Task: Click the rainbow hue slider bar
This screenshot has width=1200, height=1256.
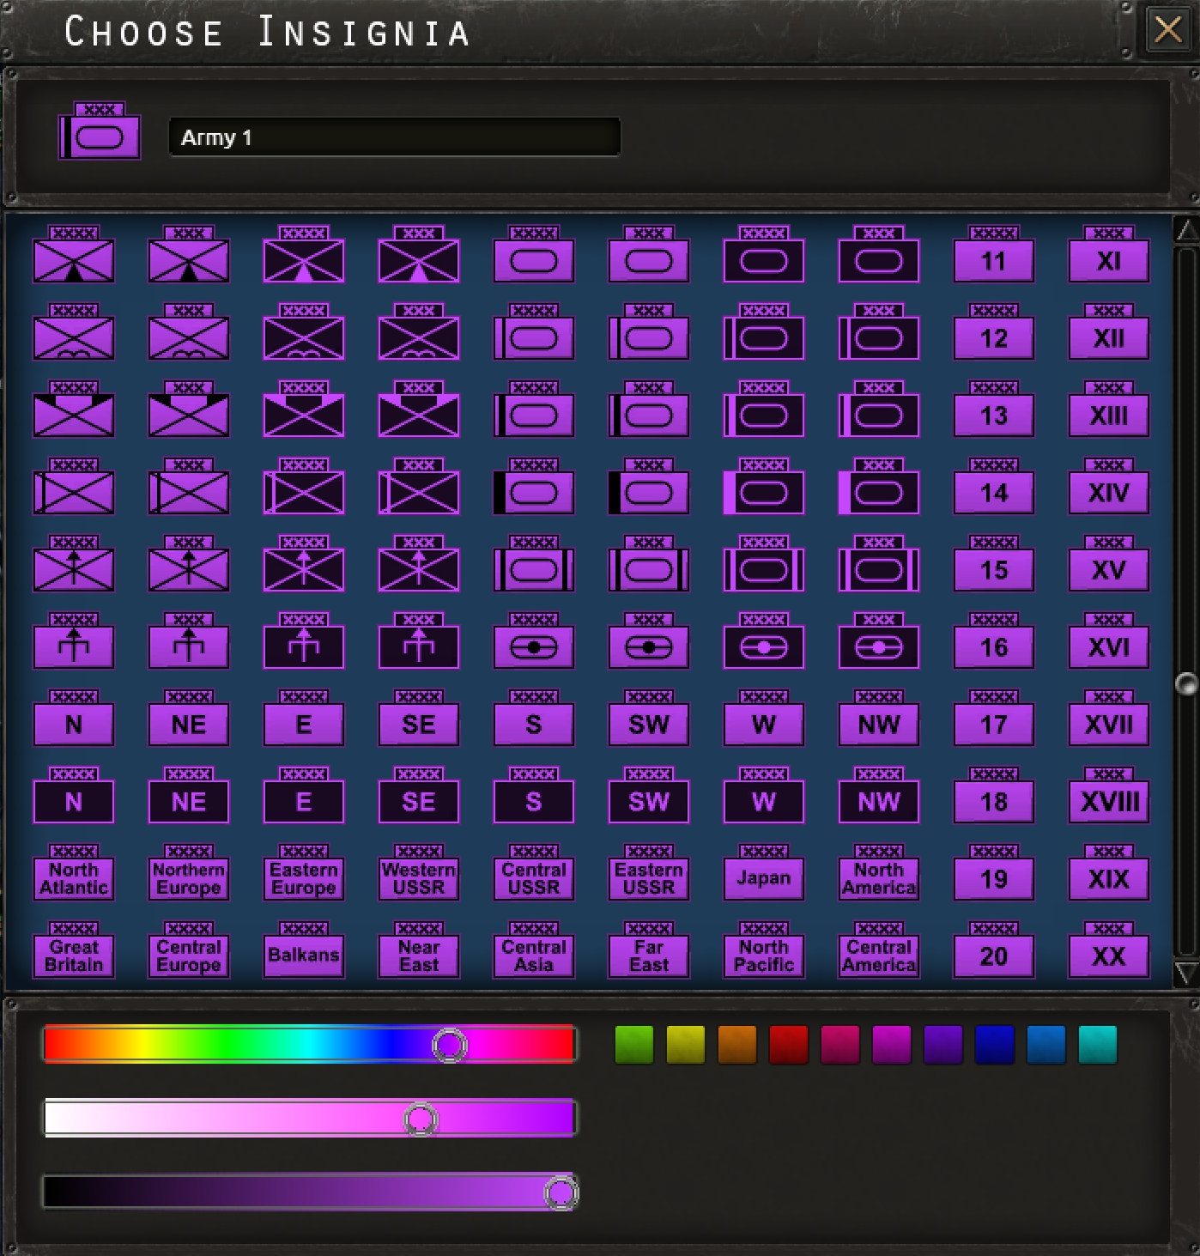Action: click(x=309, y=1044)
